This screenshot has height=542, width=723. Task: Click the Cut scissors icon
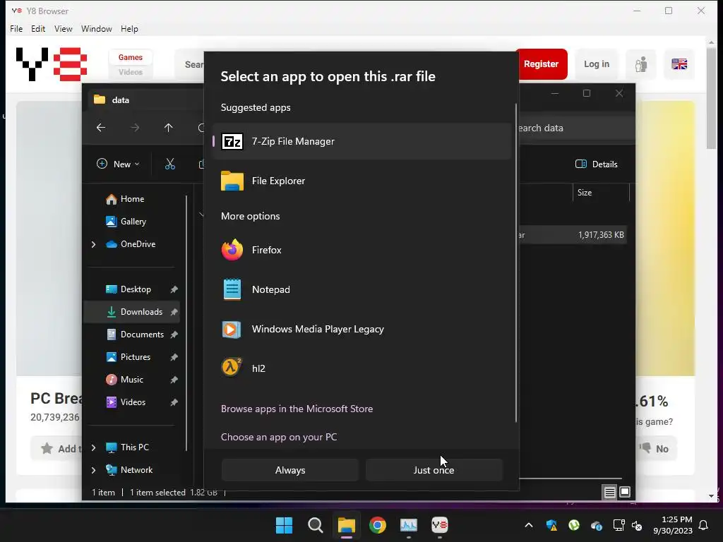pyautogui.click(x=170, y=164)
